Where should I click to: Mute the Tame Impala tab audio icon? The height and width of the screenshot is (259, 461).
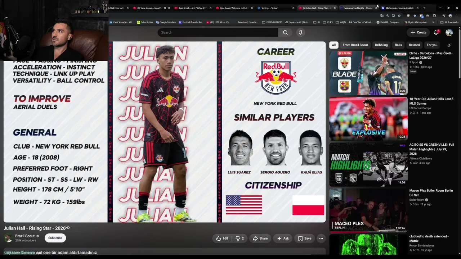click(x=165, y=8)
